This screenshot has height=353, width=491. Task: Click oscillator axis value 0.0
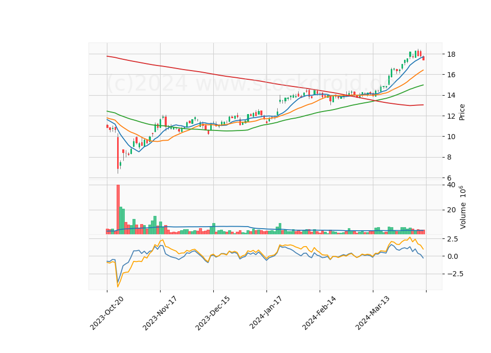[x=452, y=256]
